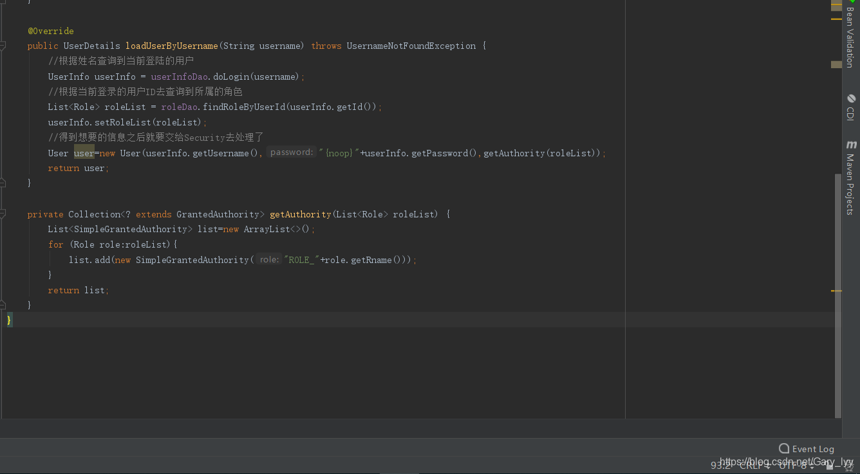The image size is (860, 474).
Task: Click roleDao field reference
Action: (x=180, y=107)
